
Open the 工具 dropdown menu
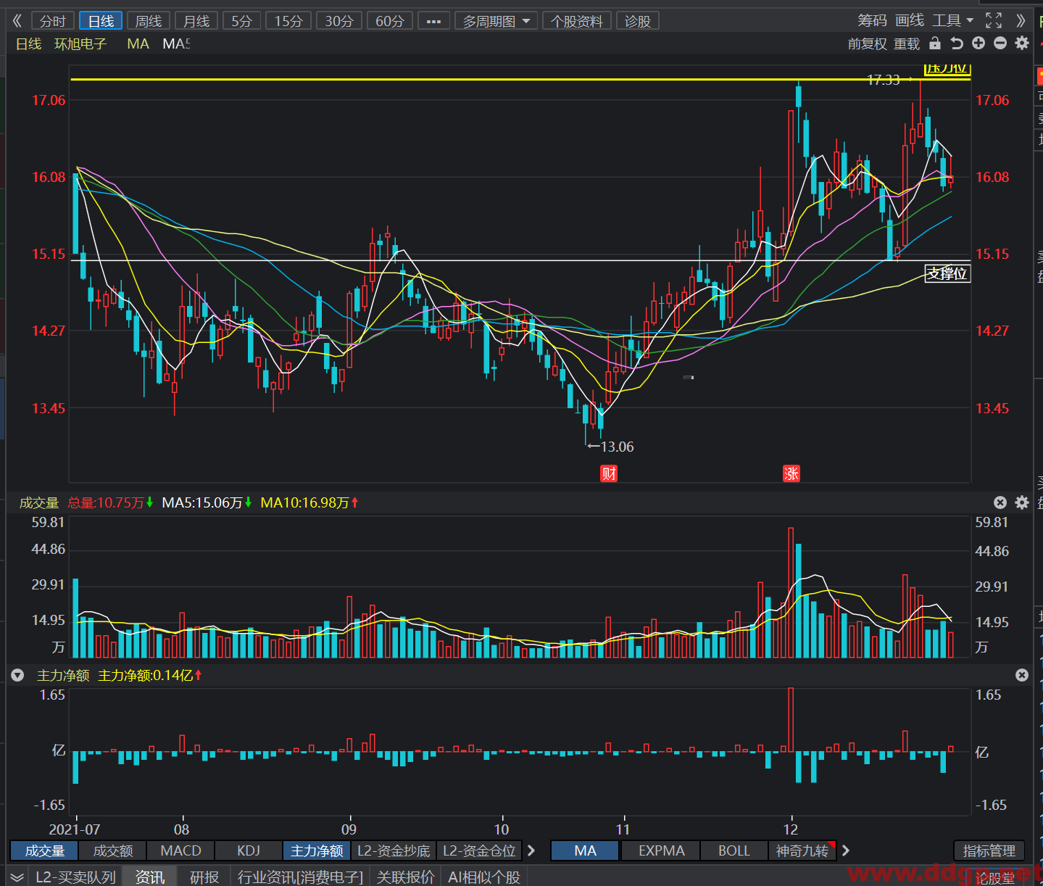[952, 20]
